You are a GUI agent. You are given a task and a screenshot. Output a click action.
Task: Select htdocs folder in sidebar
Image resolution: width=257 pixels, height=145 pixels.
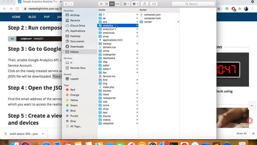[80, 52]
